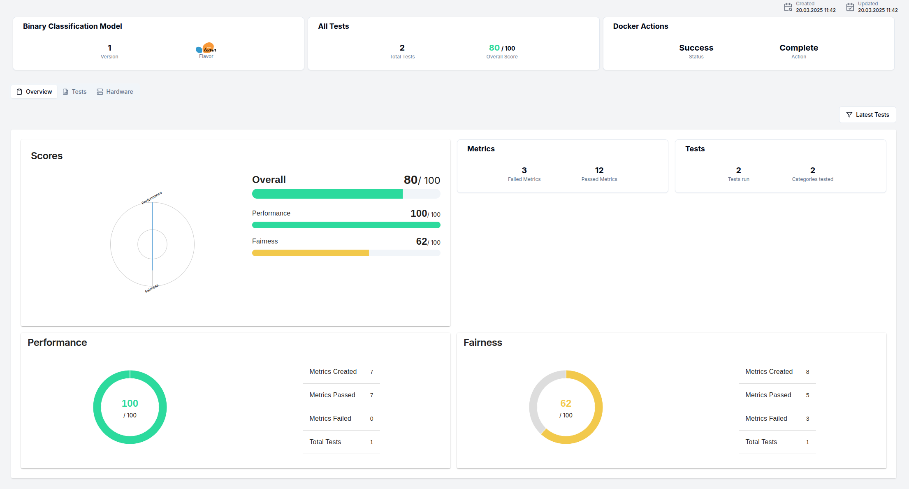
Task: Click the Tests tab icon
Action: coord(66,91)
